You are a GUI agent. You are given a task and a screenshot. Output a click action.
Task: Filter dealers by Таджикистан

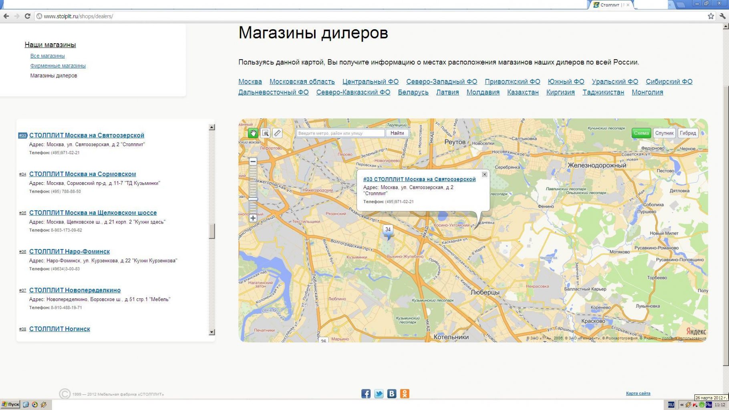tap(603, 92)
